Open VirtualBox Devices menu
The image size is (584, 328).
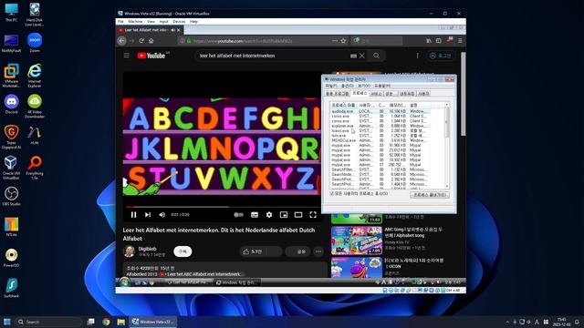click(x=179, y=22)
